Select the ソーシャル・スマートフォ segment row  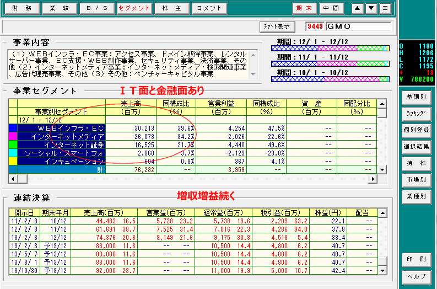click(x=192, y=153)
